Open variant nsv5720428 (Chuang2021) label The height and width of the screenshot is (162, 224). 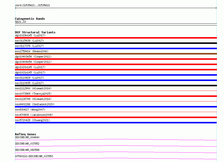32,120
